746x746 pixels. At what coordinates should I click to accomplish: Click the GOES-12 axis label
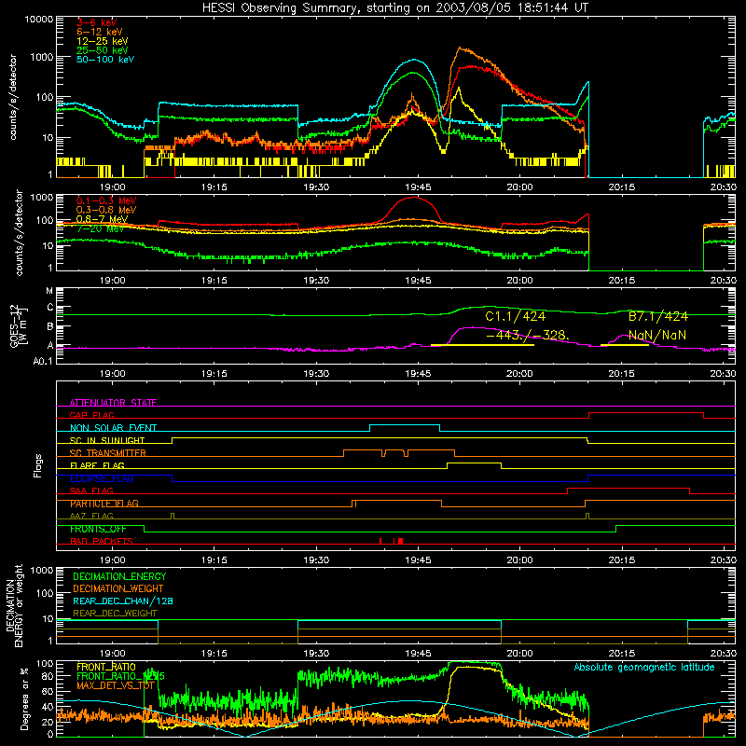pos(19,326)
